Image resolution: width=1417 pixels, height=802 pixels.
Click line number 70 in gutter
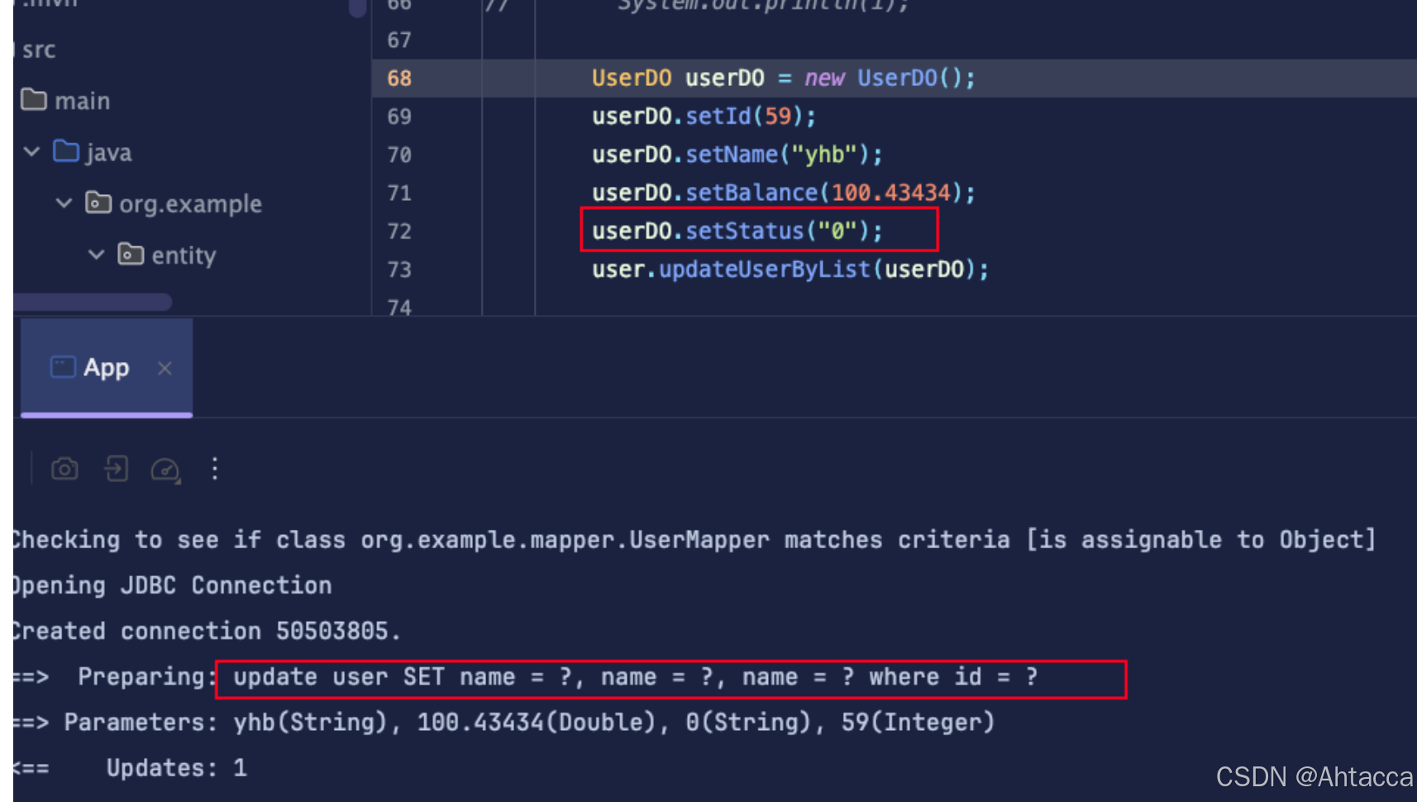click(x=399, y=155)
